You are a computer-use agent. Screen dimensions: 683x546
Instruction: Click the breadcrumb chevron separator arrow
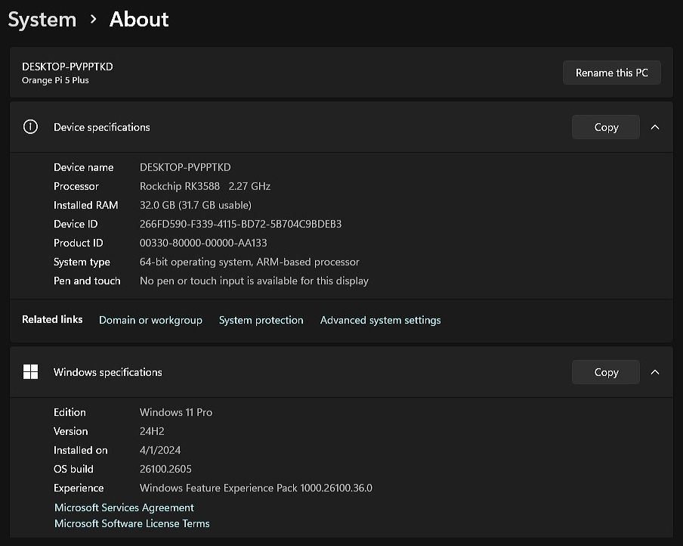tap(93, 20)
